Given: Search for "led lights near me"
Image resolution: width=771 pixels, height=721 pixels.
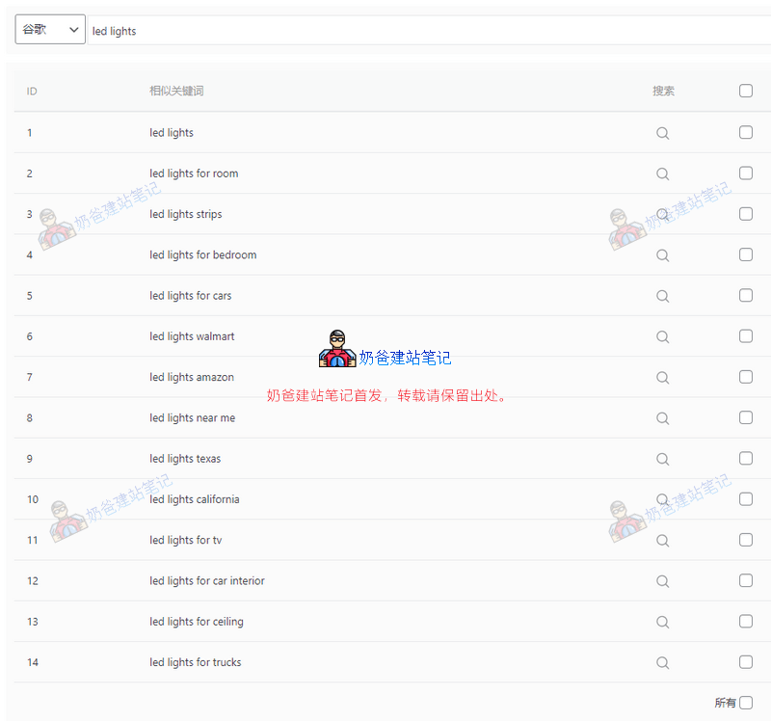Looking at the screenshot, I should [662, 417].
